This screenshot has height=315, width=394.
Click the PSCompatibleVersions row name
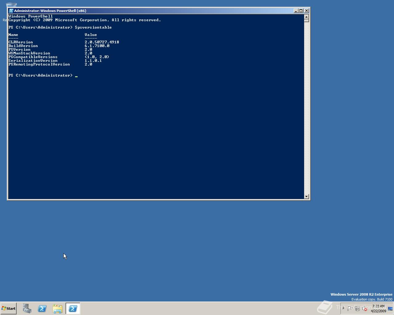coord(33,57)
